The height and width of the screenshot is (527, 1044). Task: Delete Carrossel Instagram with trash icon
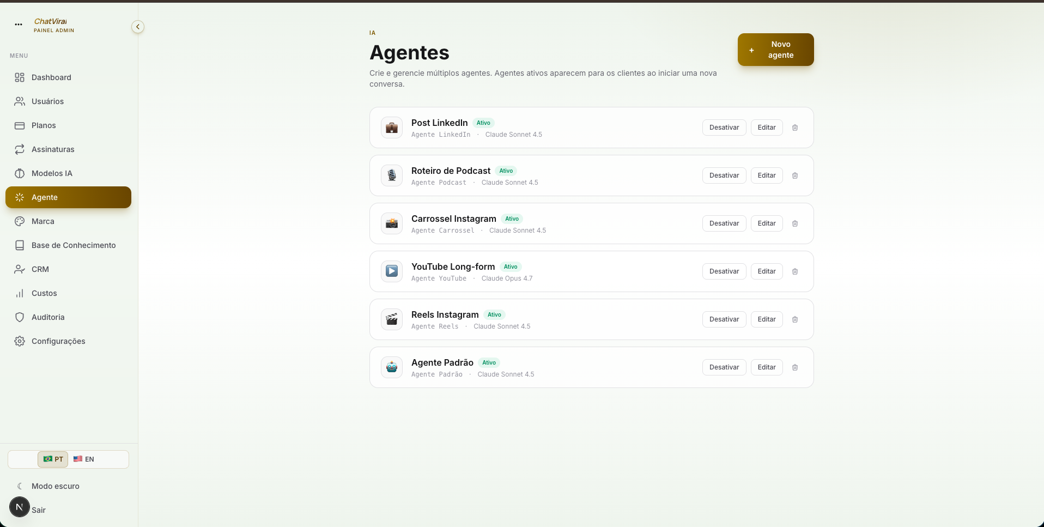pos(795,223)
